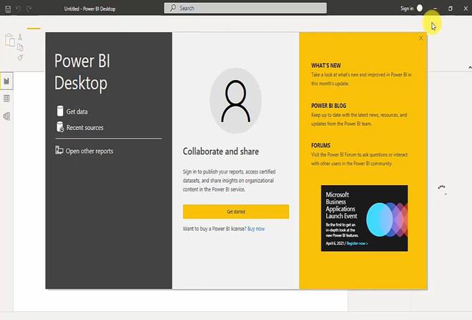Click the Copy icon in ribbon
472x320 pixels.
(x=20, y=47)
